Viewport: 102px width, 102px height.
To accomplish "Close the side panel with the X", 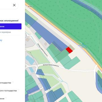I will (x=14, y=5).
